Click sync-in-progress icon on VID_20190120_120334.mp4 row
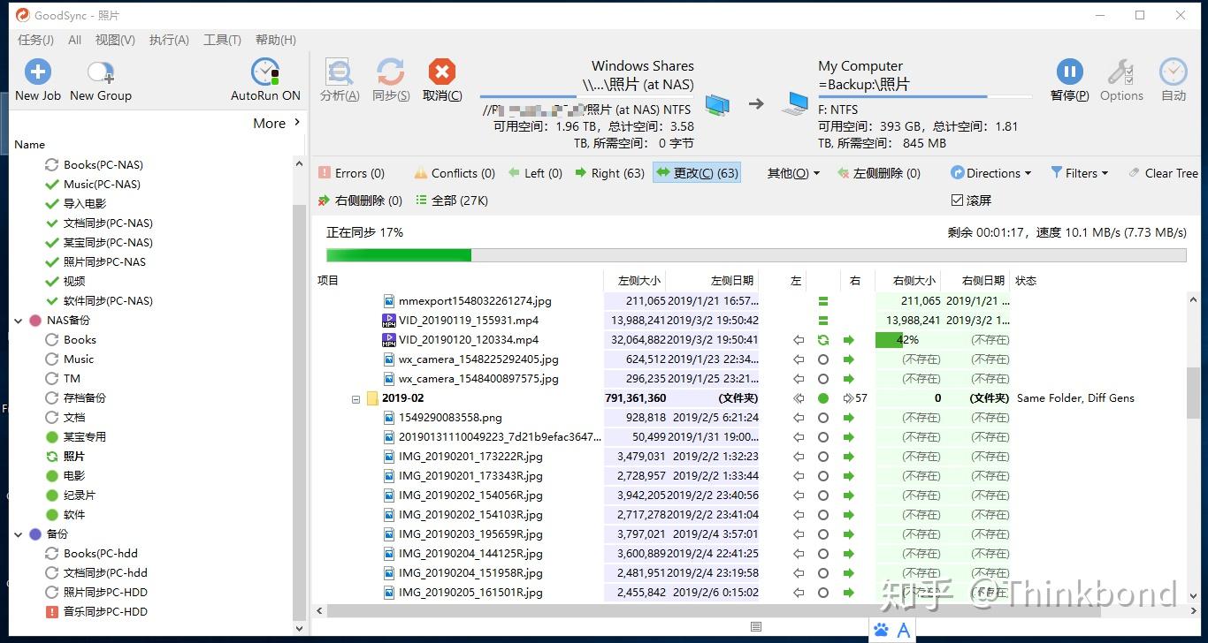This screenshot has height=643, width=1208. [823, 340]
